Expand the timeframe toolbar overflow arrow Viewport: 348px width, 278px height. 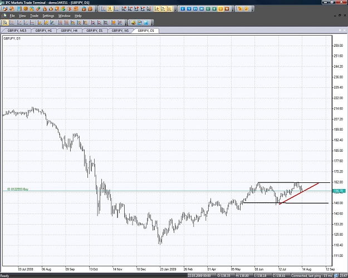(x=233, y=9)
